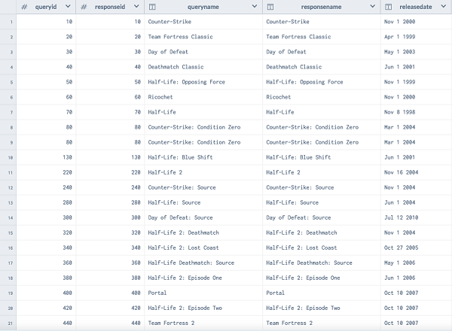Viewport: 452px width, 331px height.
Task: Select the queryname column header label
Action: (203, 7)
